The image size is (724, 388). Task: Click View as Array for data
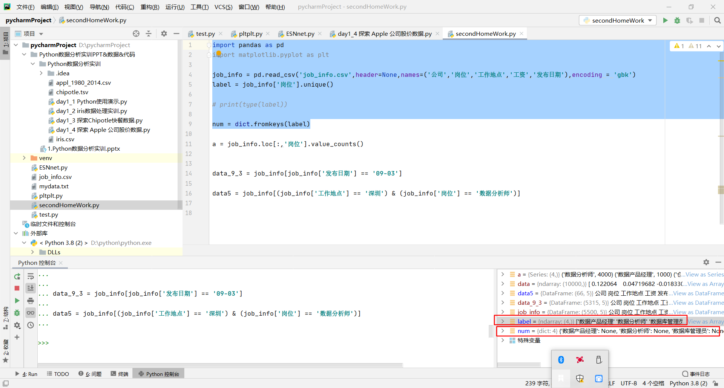click(x=705, y=284)
